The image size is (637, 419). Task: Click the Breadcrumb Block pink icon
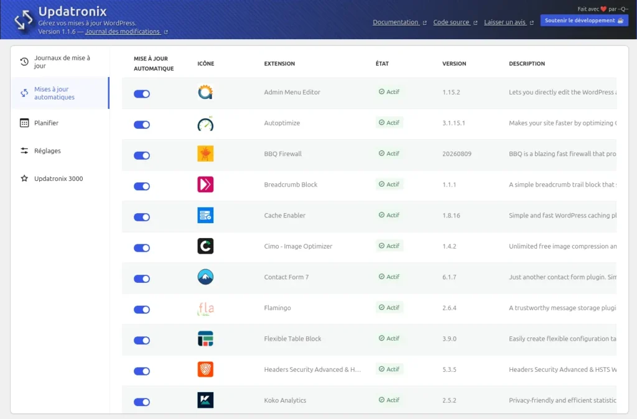pyautogui.click(x=205, y=185)
